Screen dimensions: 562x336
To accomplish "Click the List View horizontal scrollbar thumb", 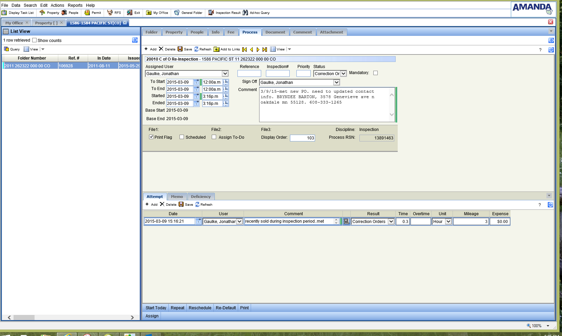I will tap(24, 317).
